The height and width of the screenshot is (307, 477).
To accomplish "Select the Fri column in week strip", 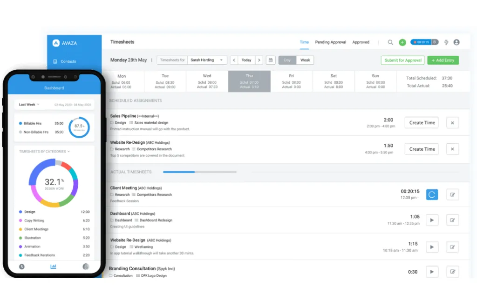I will 291,81.
